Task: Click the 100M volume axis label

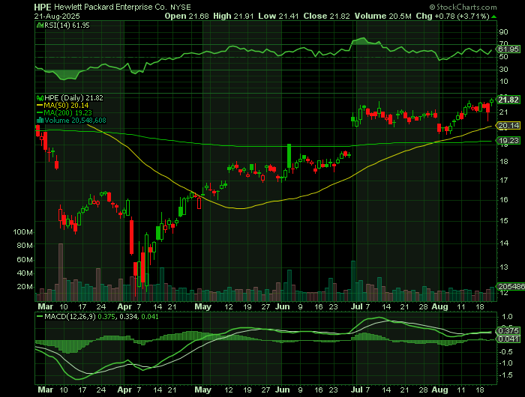Action: click(22, 232)
